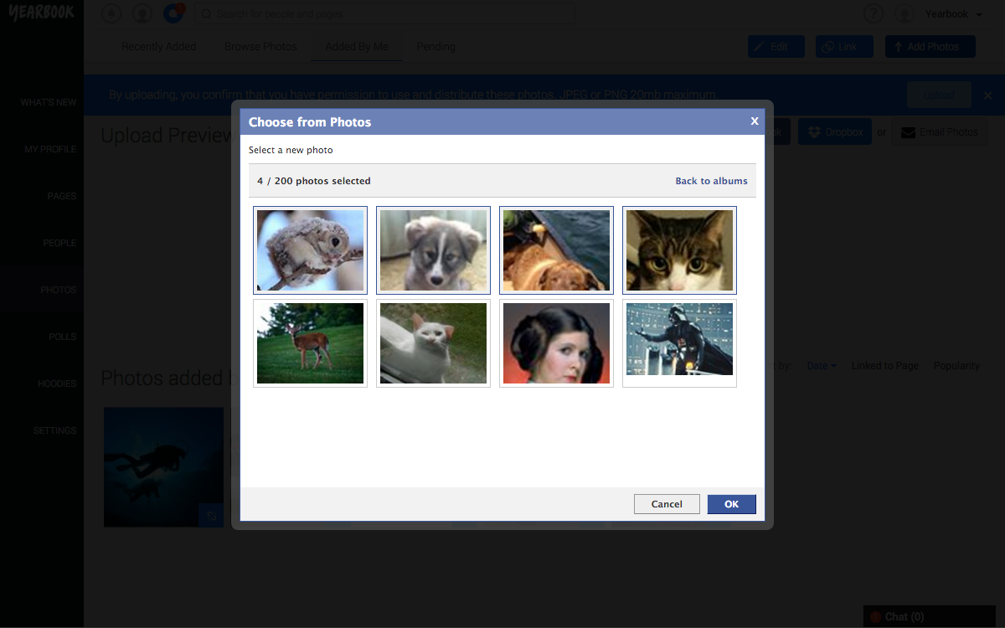Open the Chat (0) bar

pos(930,616)
